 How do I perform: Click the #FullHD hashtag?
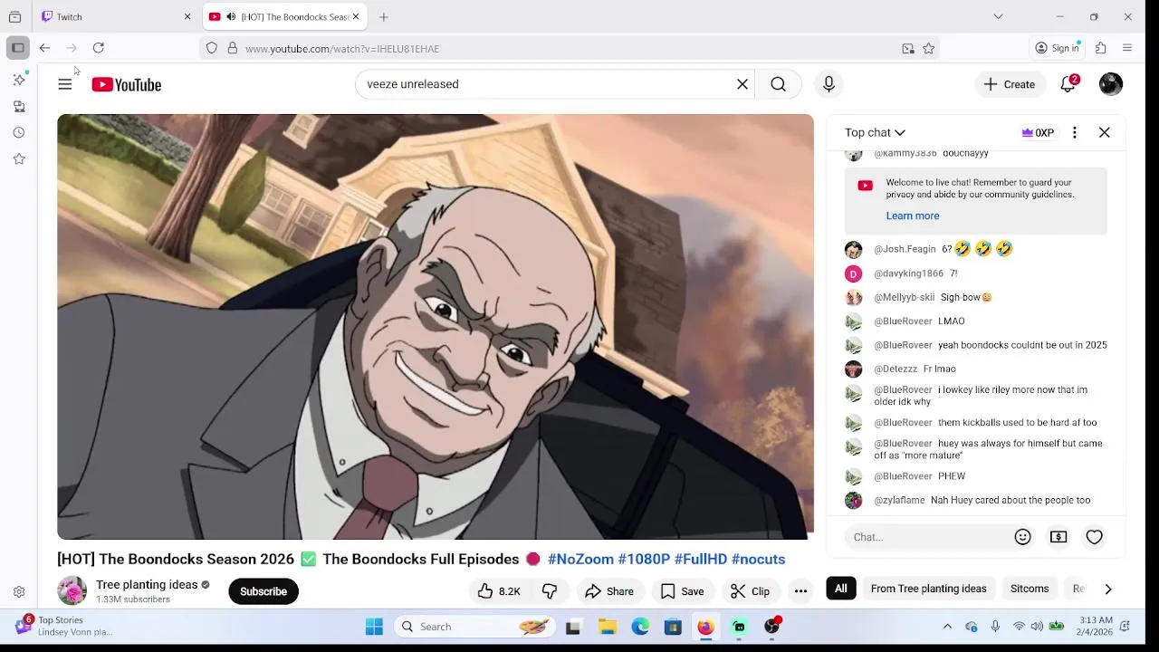[701, 560]
